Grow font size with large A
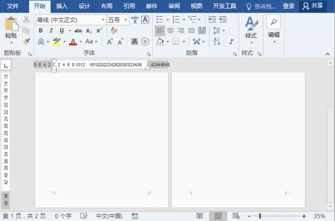 pos(110,41)
